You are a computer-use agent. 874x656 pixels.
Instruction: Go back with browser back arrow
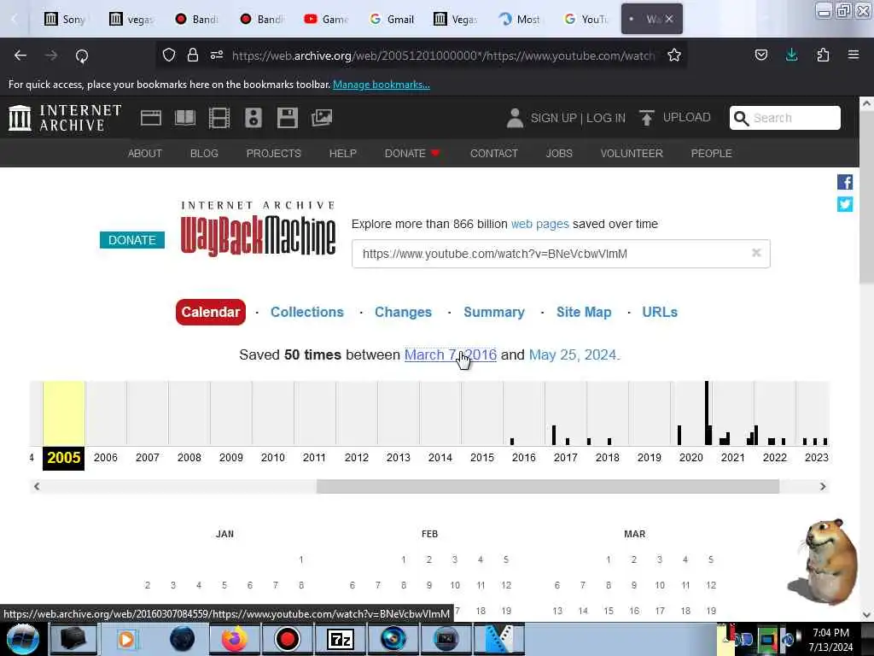[20, 56]
